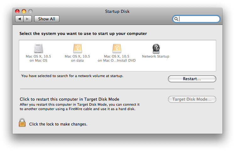Select the "Mac OS X, 10.5 on data" label
The height and width of the screenshot is (151, 235).
point(77,59)
